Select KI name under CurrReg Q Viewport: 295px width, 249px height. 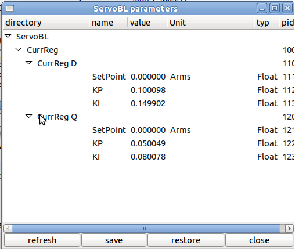[x=96, y=157]
